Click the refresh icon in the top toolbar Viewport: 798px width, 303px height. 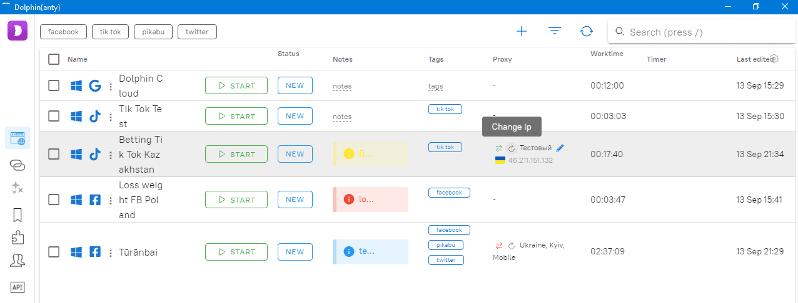(586, 32)
